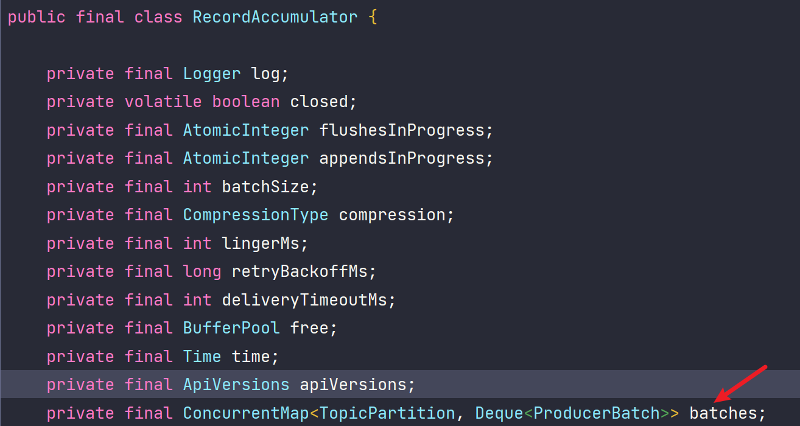Click TopicPartition generic parameter

point(387,413)
